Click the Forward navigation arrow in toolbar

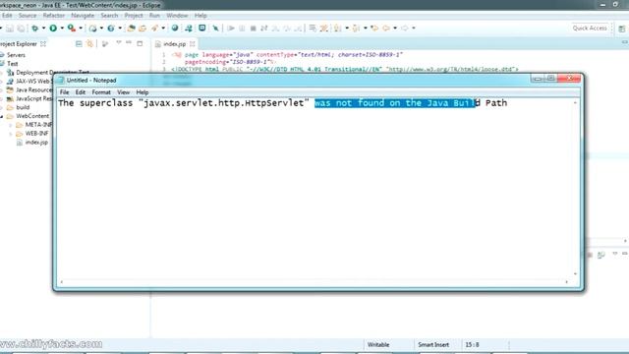coord(404,29)
